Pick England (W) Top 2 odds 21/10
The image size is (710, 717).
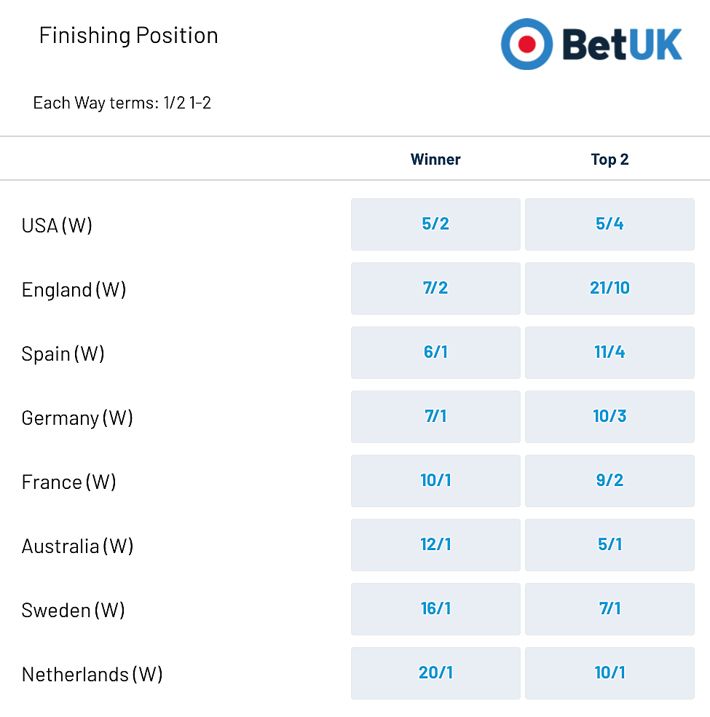(x=610, y=289)
